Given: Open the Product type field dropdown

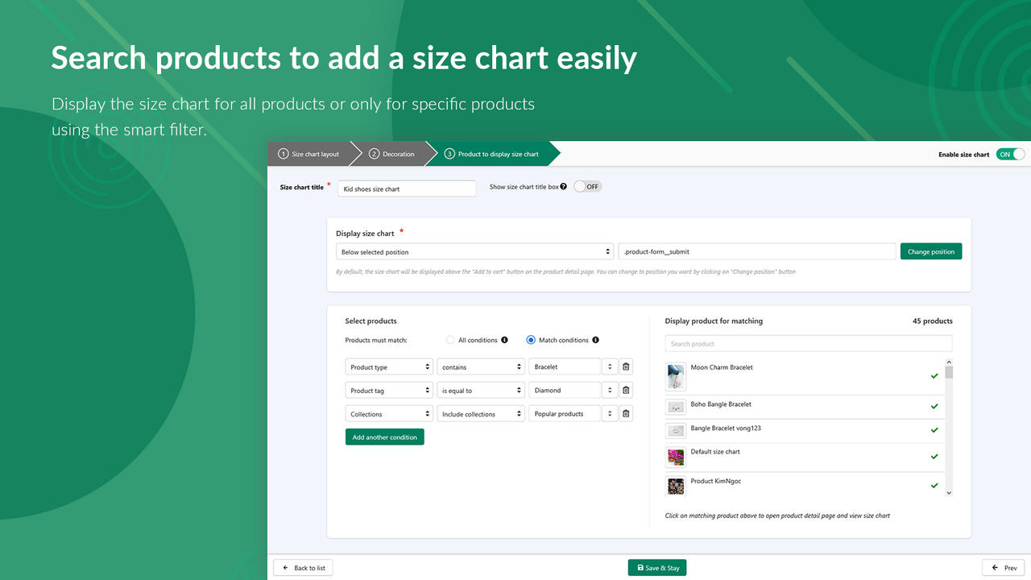Looking at the screenshot, I should click(x=389, y=367).
